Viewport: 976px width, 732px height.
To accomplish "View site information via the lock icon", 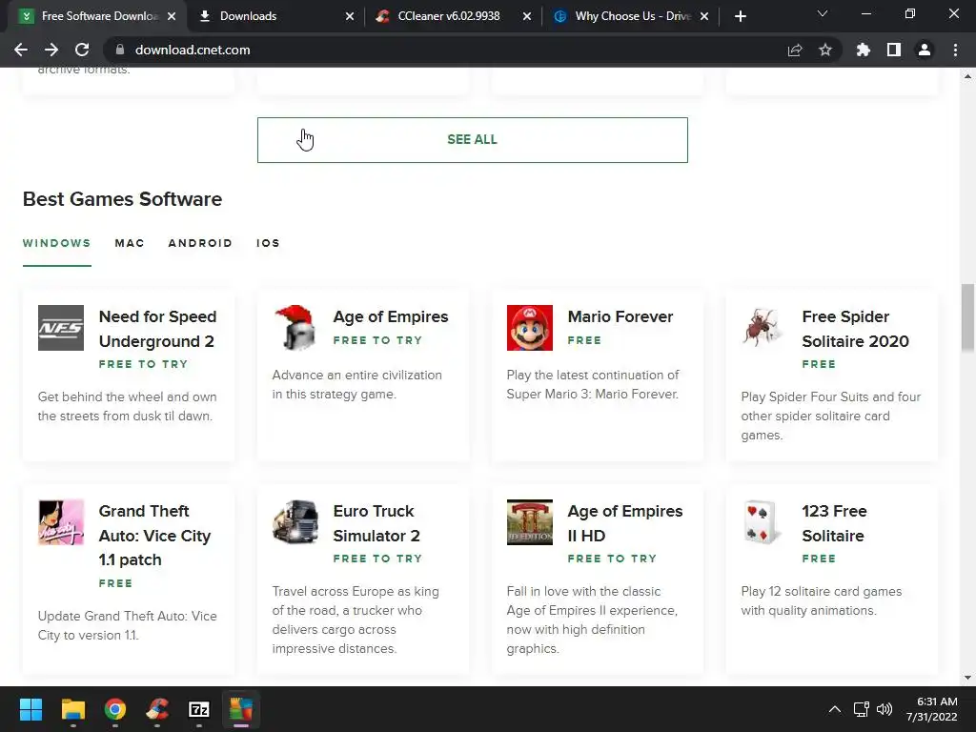I will pyautogui.click(x=120, y=50).
